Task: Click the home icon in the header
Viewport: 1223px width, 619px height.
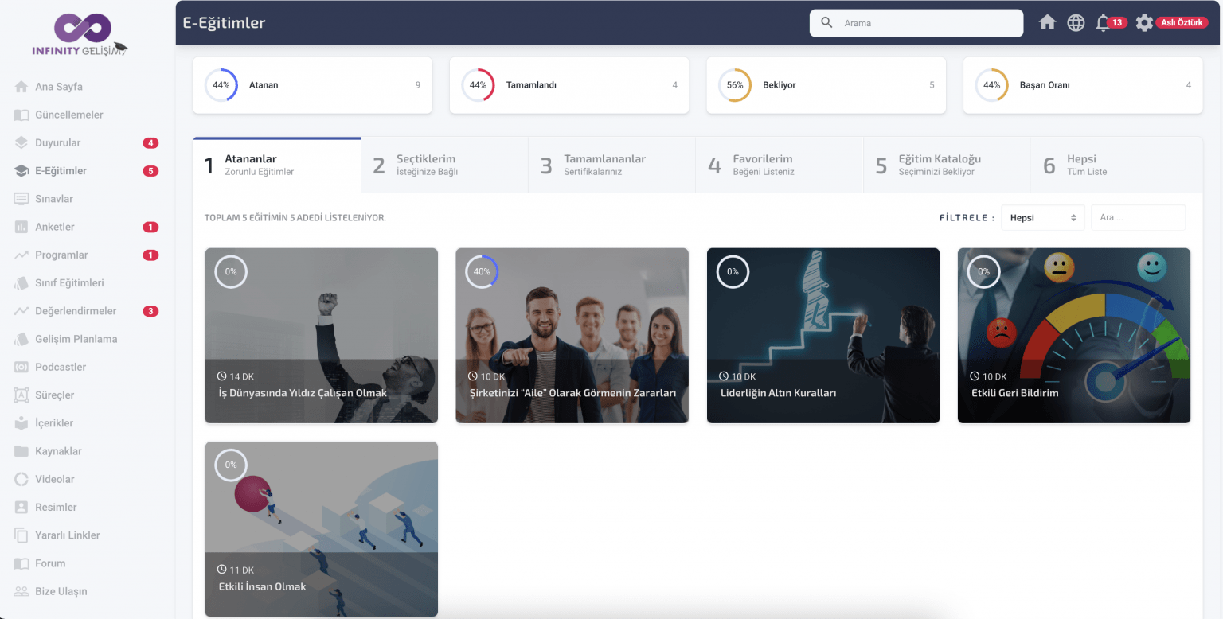Action: click(x=1047, y=22)
